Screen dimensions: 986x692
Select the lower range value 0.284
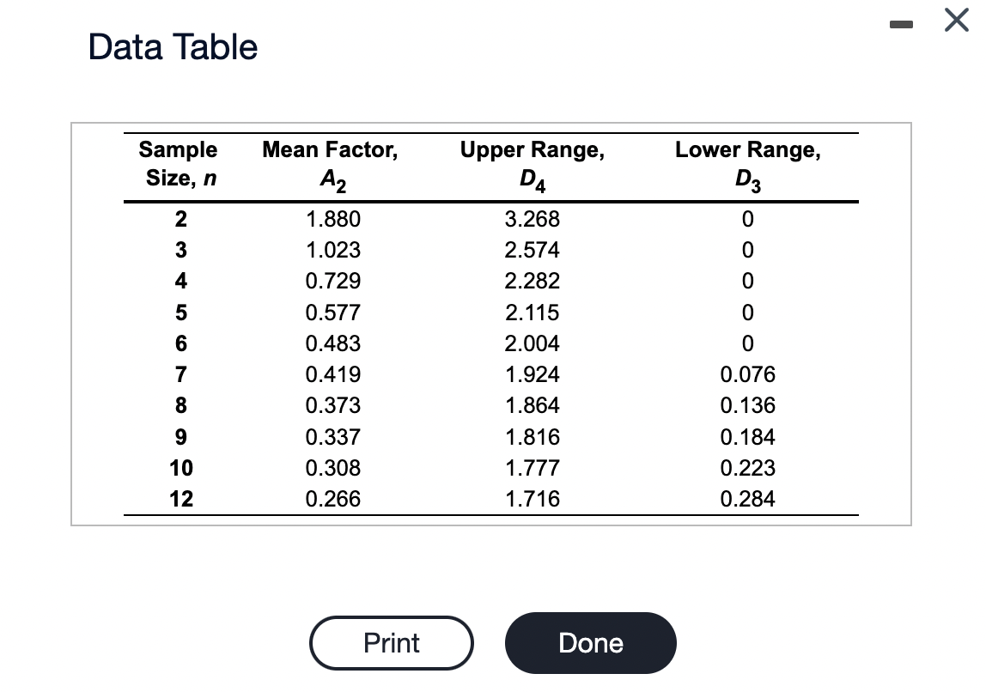(x=748, y=499)
